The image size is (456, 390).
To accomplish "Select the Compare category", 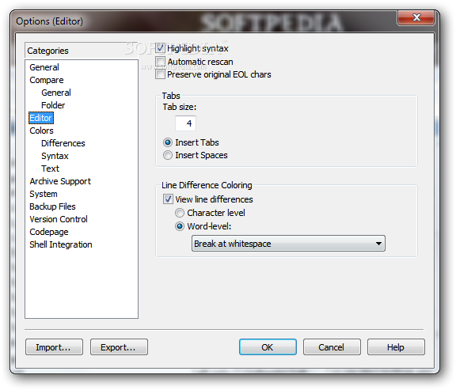I will pos(47,80).
